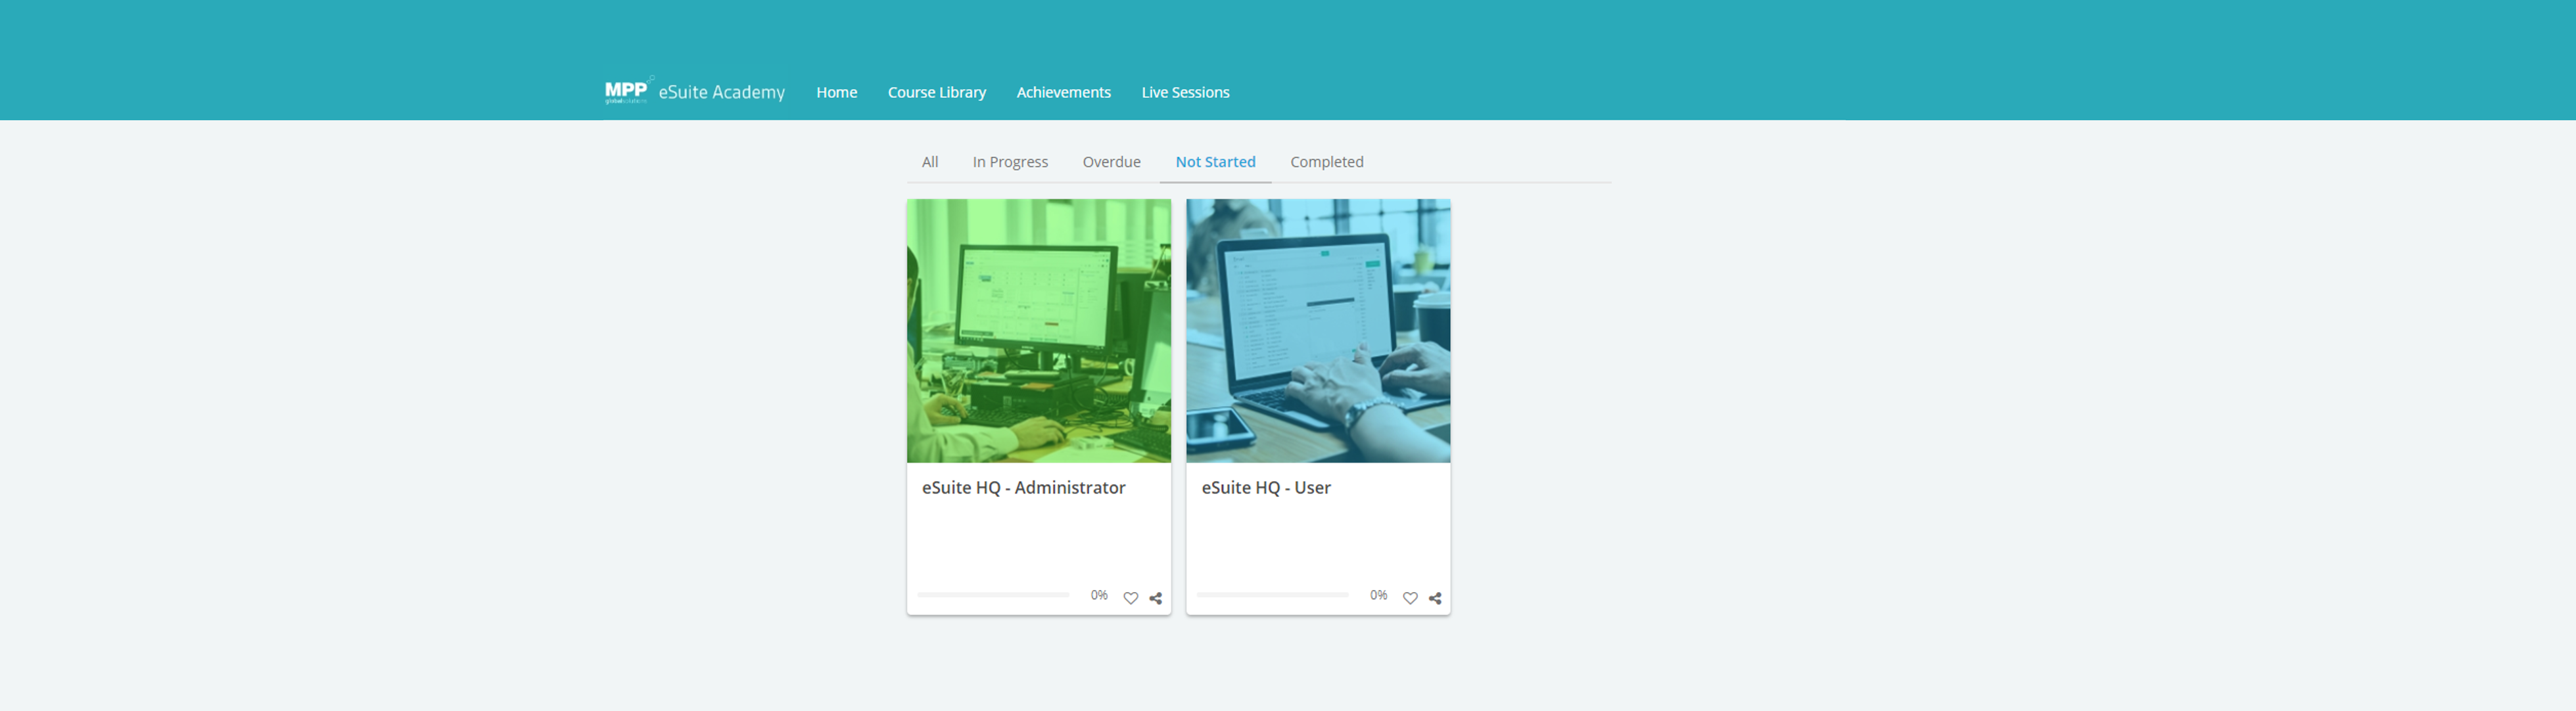Screen dimensions: 2576x711
Task: Favorite the eSuite HQ - Administrator course
Action: 1130,598
